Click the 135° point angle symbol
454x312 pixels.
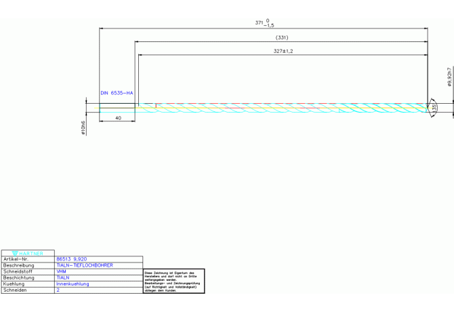pos(434,106)
